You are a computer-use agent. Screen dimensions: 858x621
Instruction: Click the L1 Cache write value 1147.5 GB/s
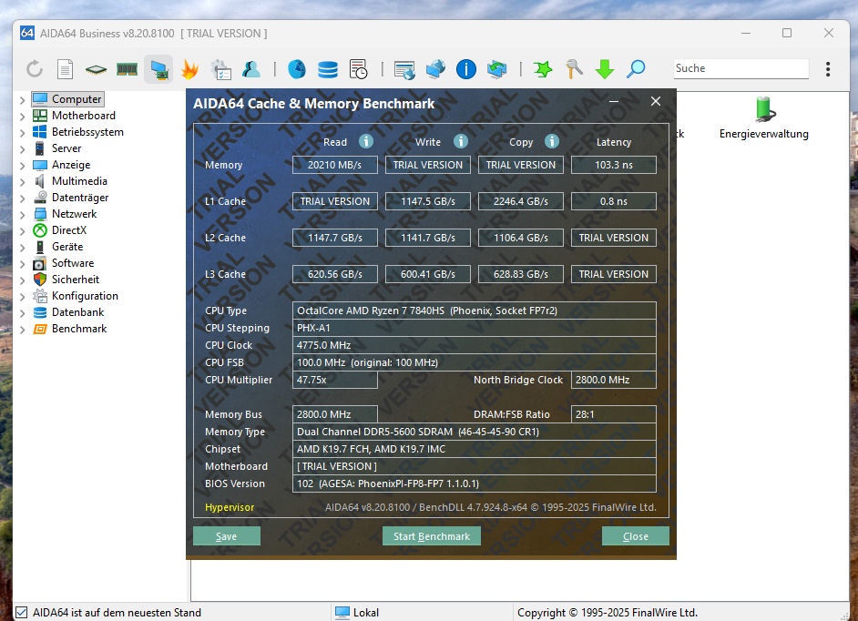point(428,201)
